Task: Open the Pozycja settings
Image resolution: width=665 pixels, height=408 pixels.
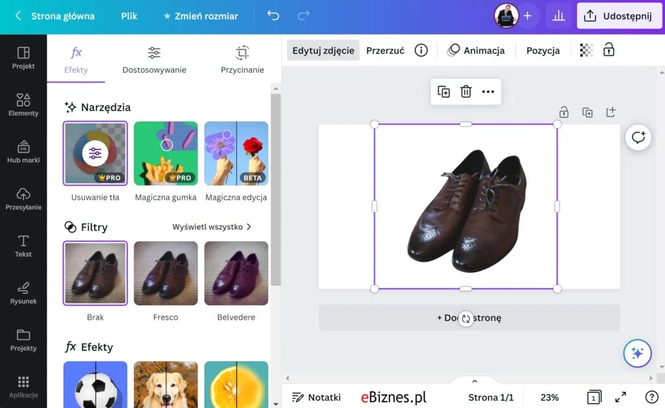Action: pyautogui.click(x=543, y=51)
